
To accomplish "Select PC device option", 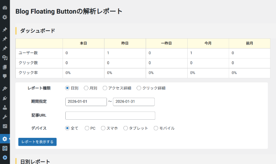I will (x=87, y=128).
